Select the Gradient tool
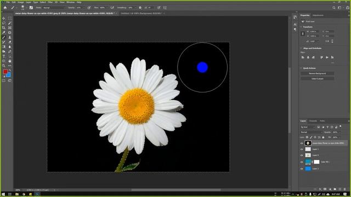This screenshot has width=351, height=197. tap(4, 47)
